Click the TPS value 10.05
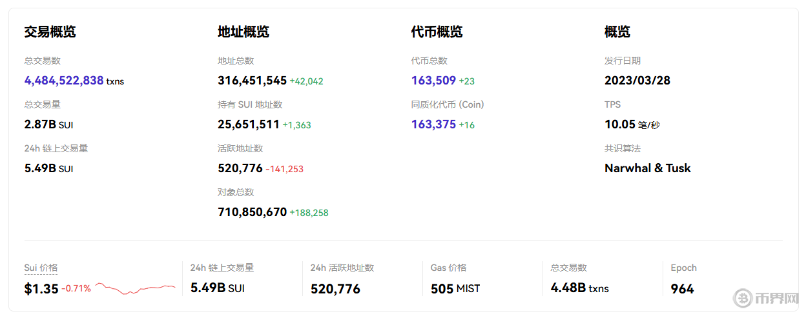This screenshot has width=806, height=316. pyautogui.click(x=620, y=124)
